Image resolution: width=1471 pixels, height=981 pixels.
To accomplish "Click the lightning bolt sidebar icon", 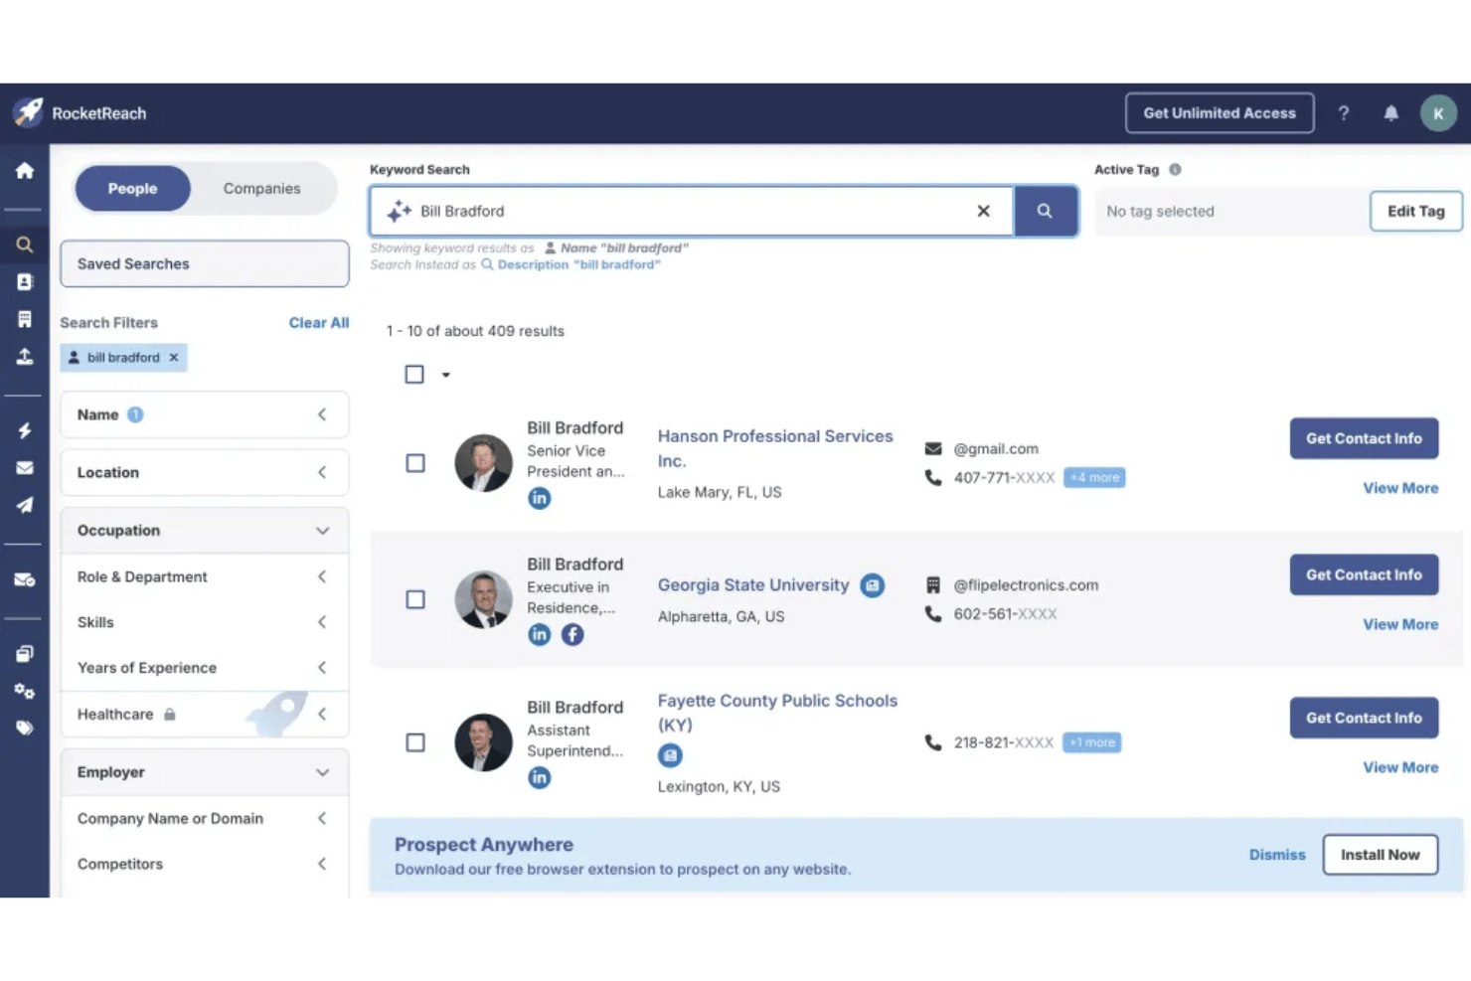I will point(25,430).
